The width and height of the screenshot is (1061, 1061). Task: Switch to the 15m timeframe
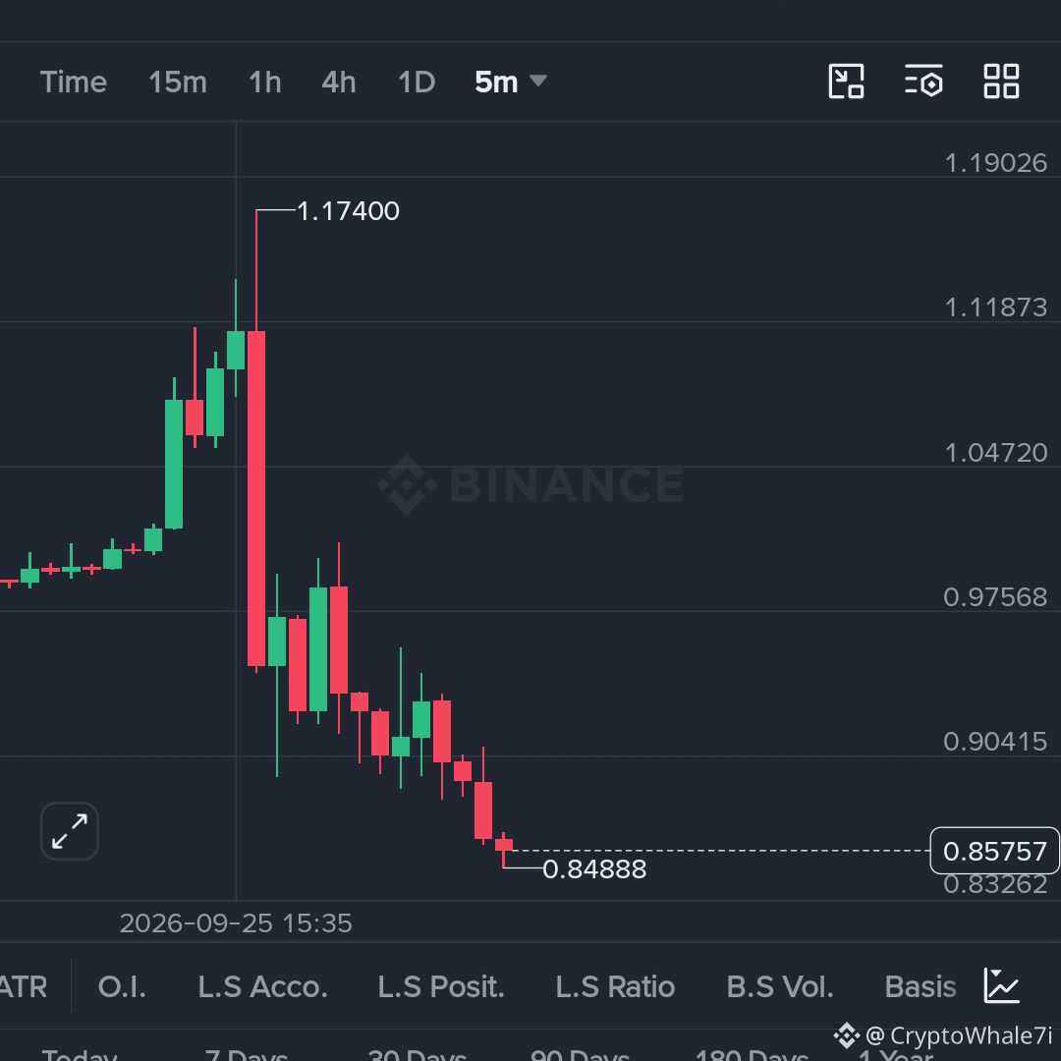[177, 82]
